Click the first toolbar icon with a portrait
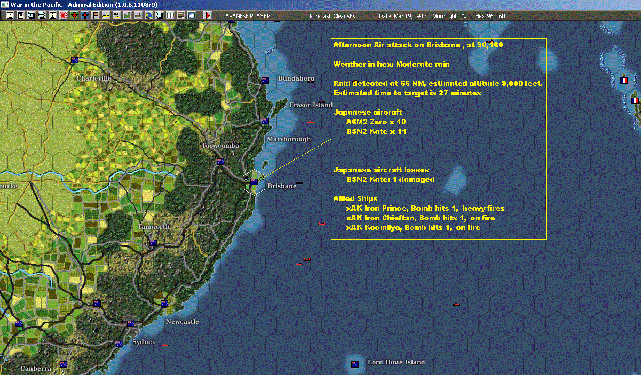 click(10, 15)
